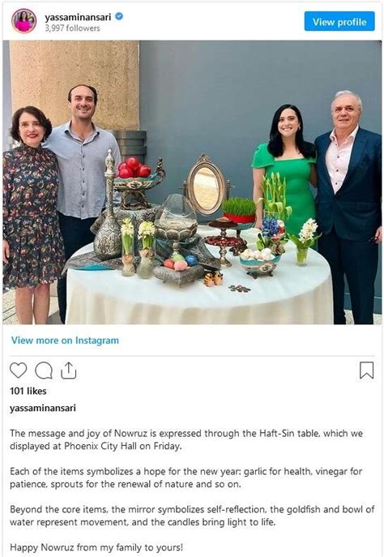Open the yassaminansari username in the header
Viewport: 384px width, 557px height.
[x=78, y=17]
